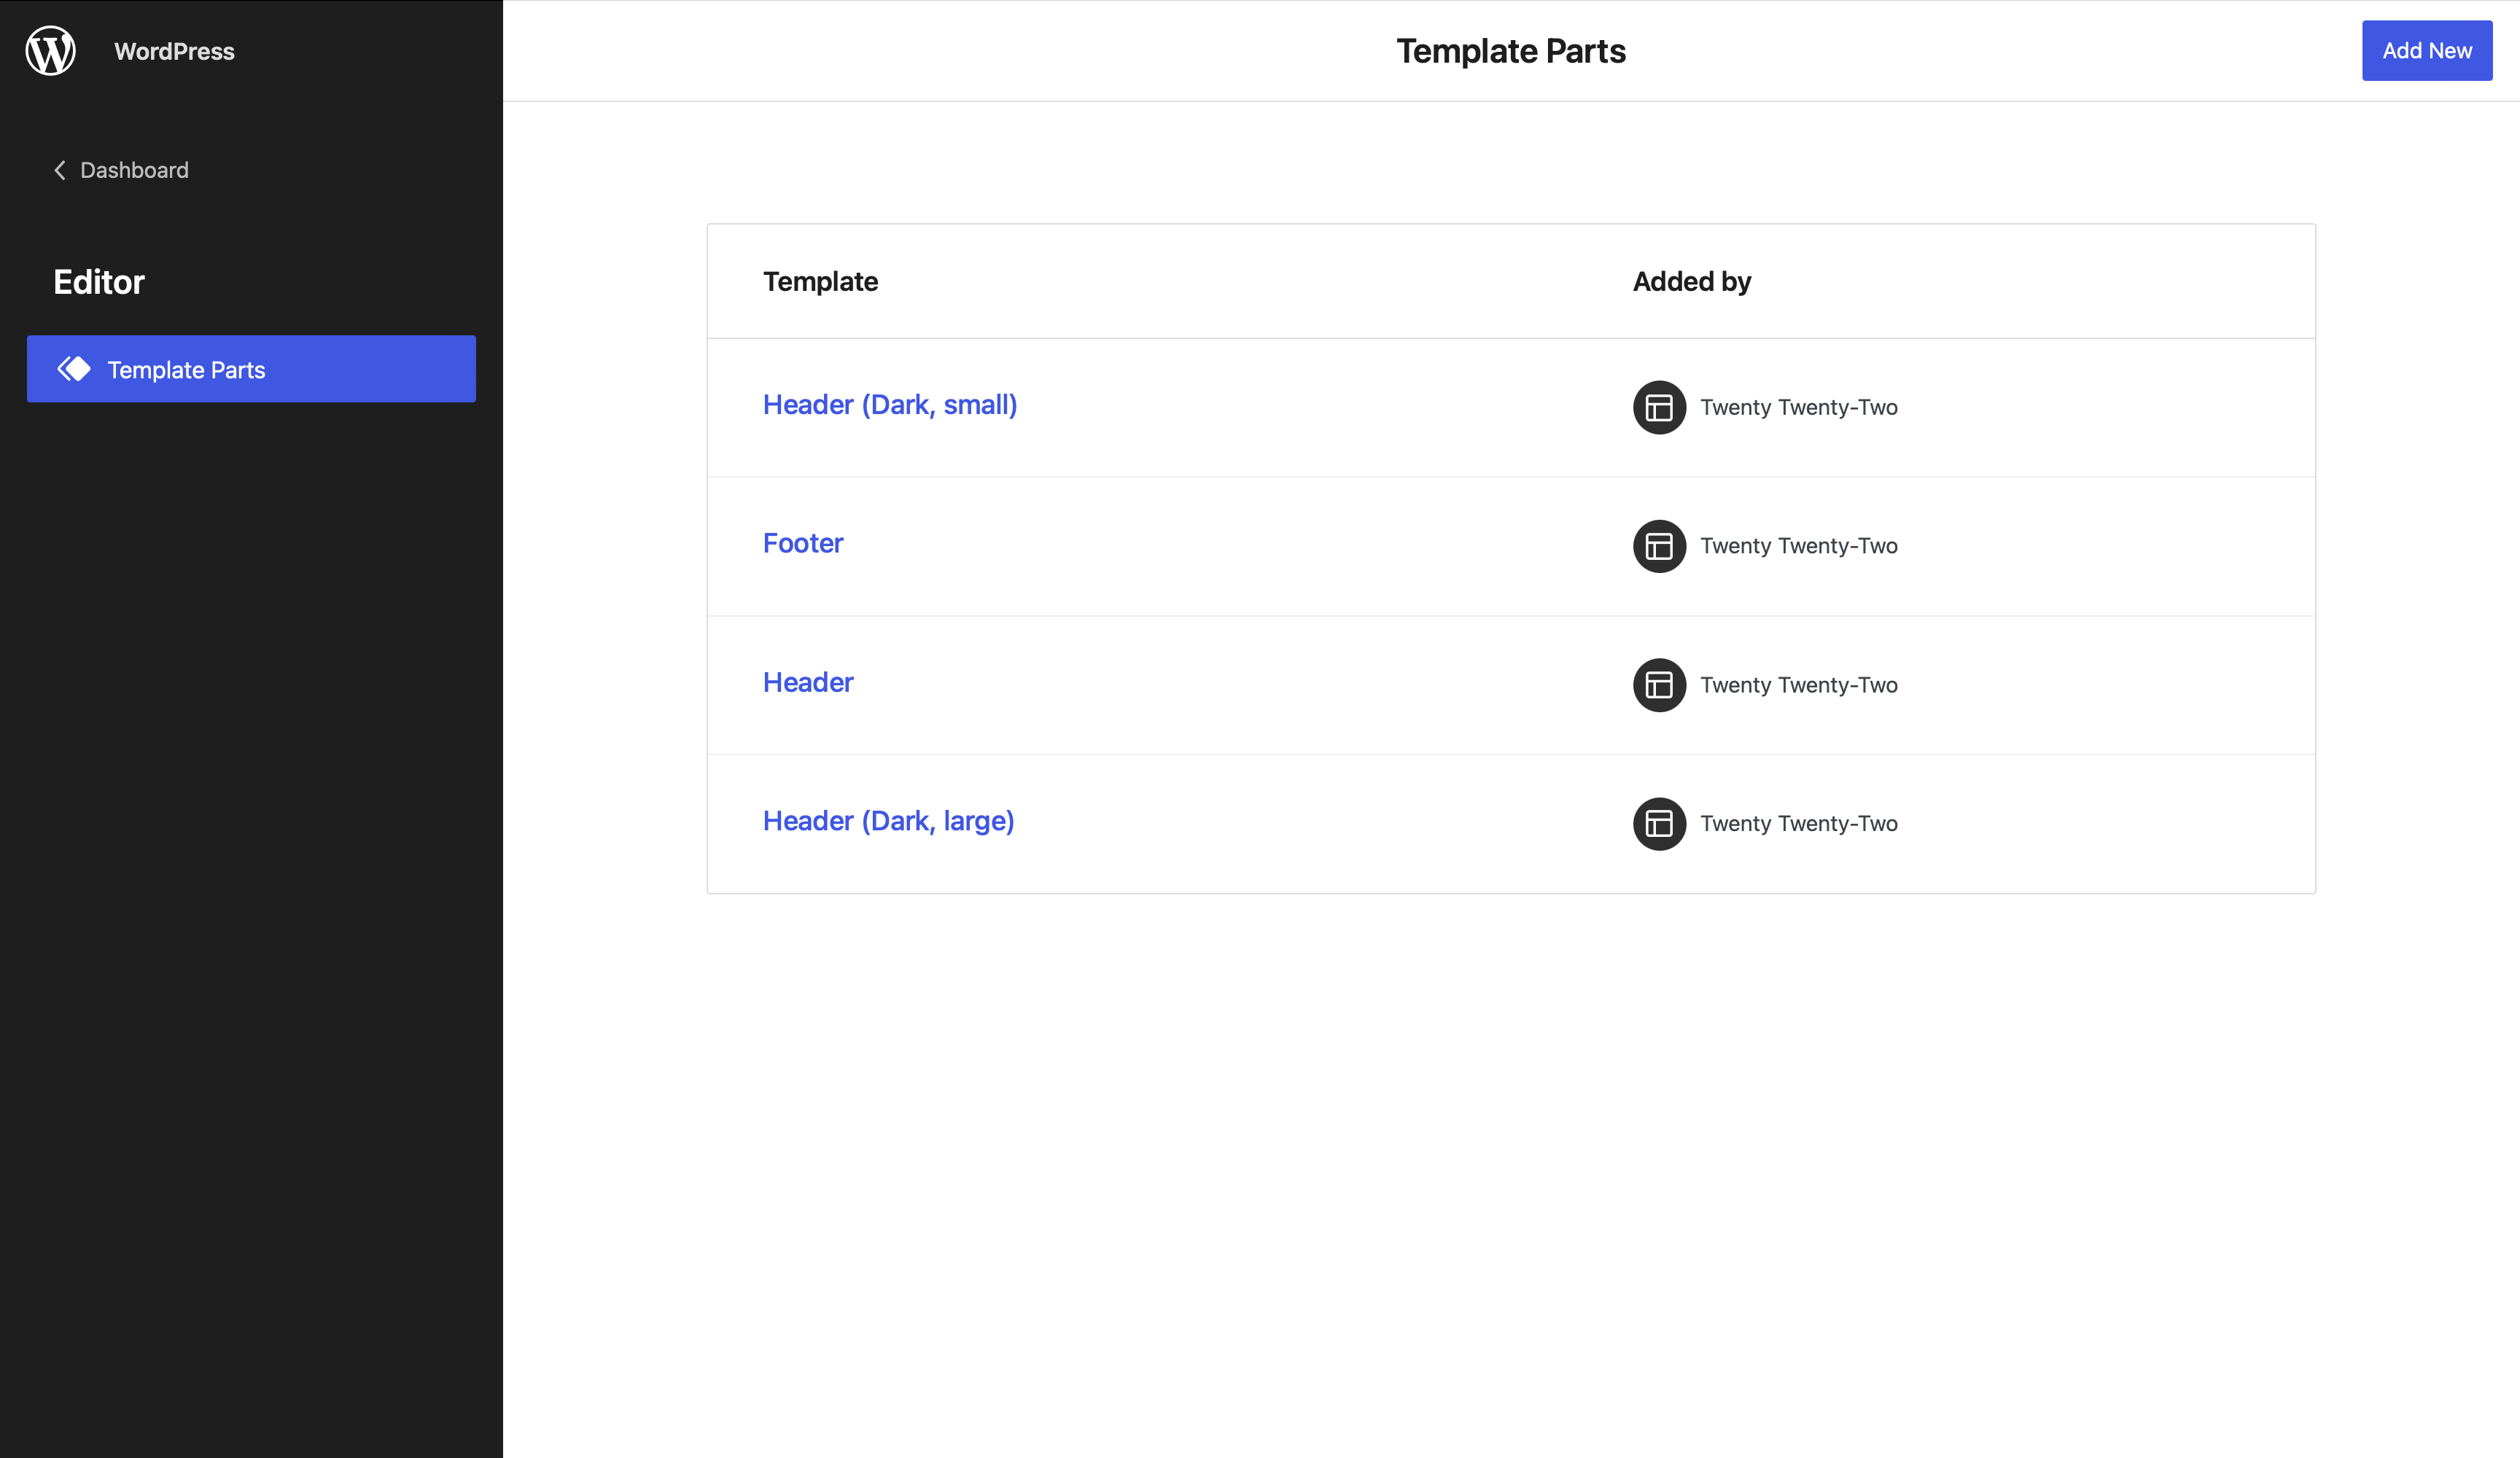2520x1458 pixels.
Task: Click the theme icon beside the Header row
Action: pyautogui.click(x=1658, y=685)
